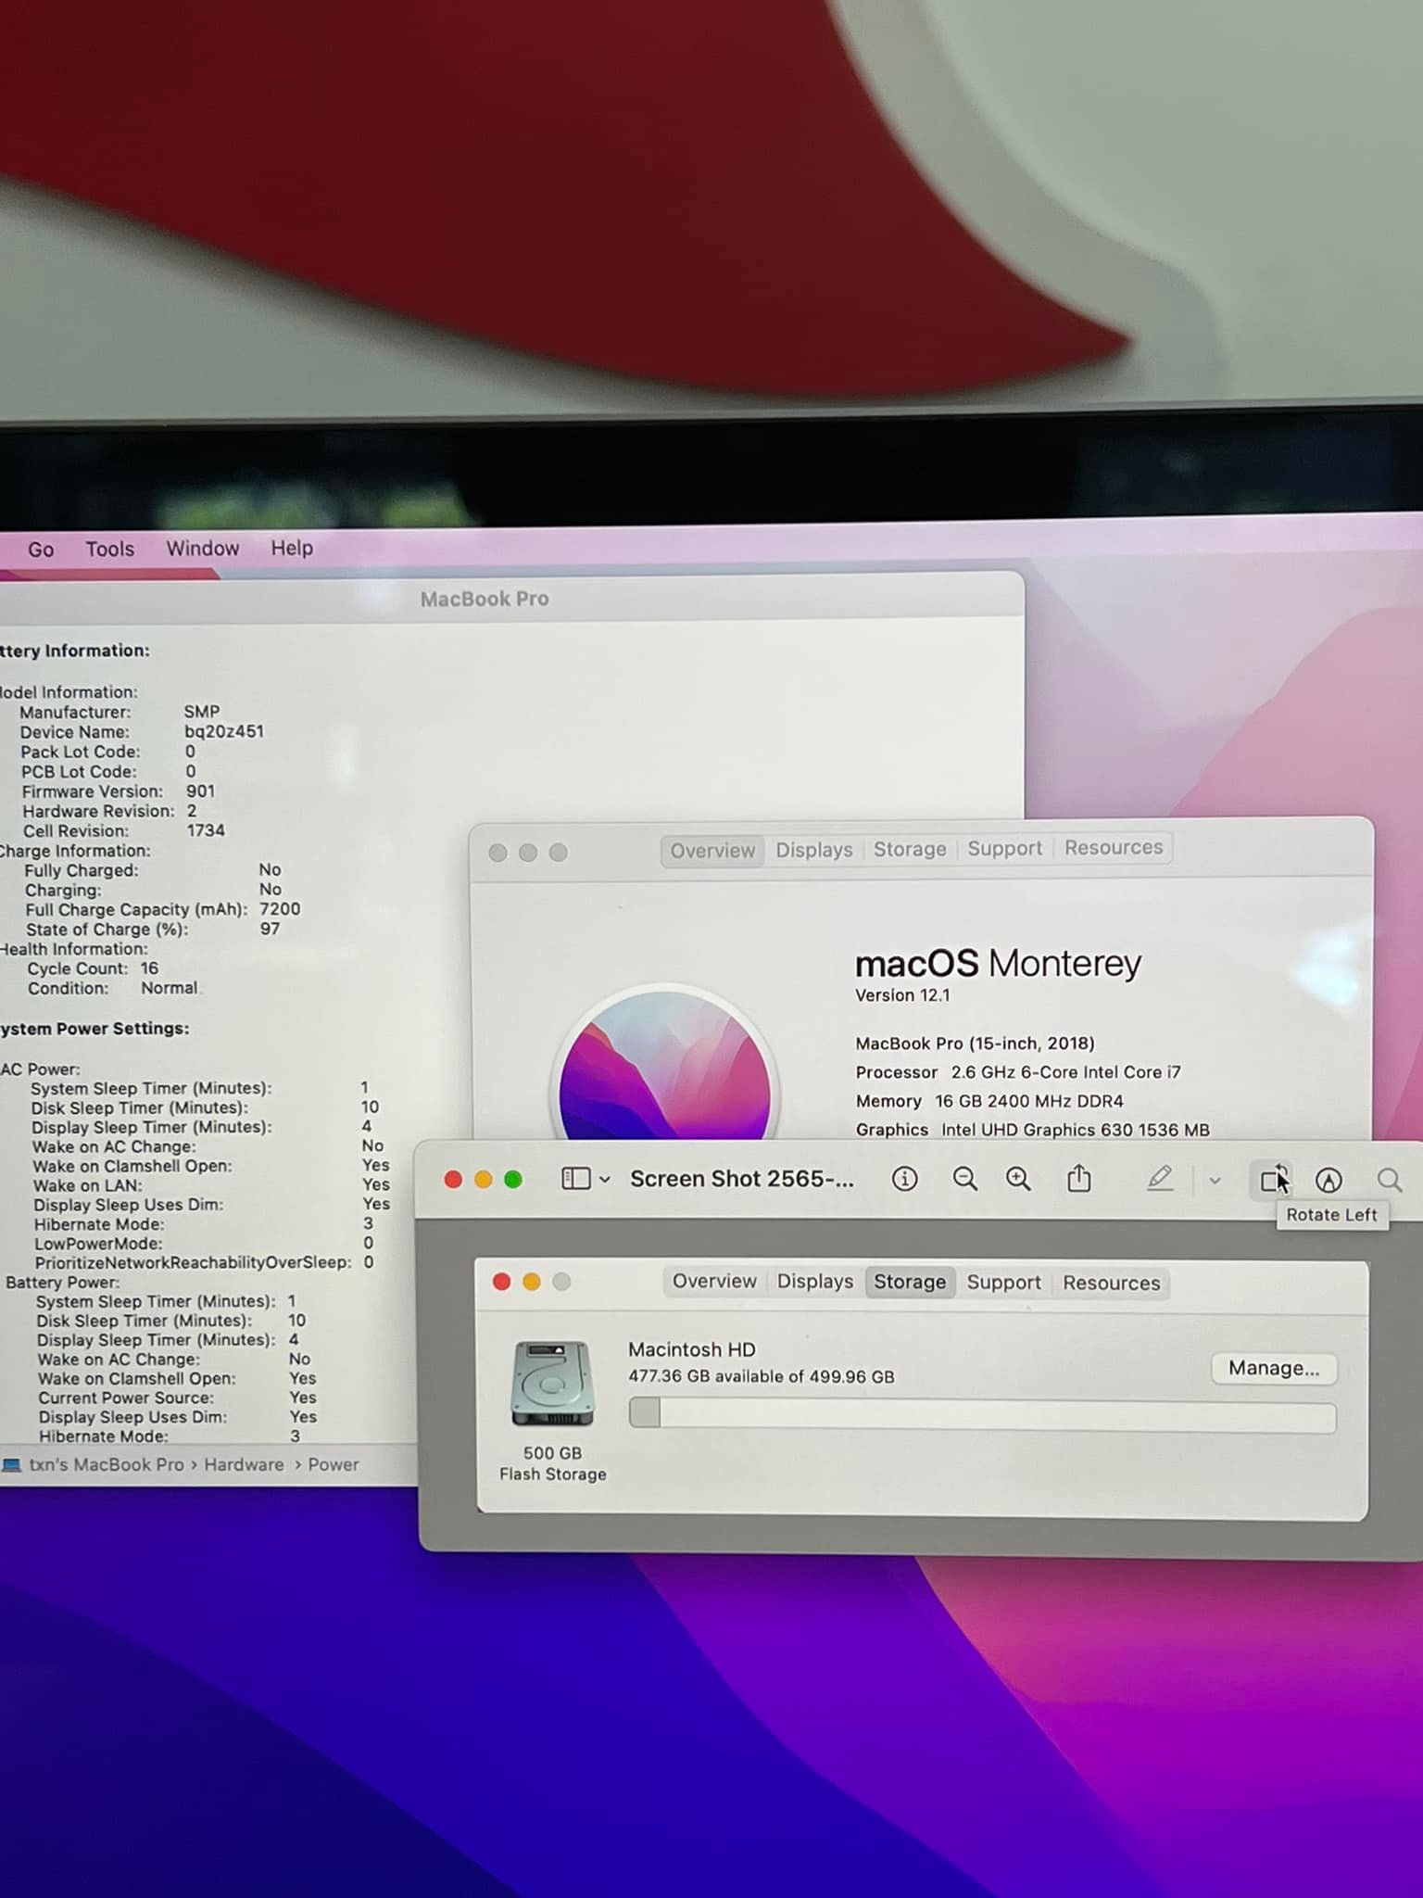Select Support tab in macOS Monterey window
This screenshot has width=1423, height=1898.
coord(1004,849)
